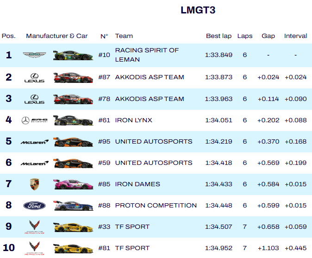
Task: Click the Laps column header
Action: (x=244, y=36)
